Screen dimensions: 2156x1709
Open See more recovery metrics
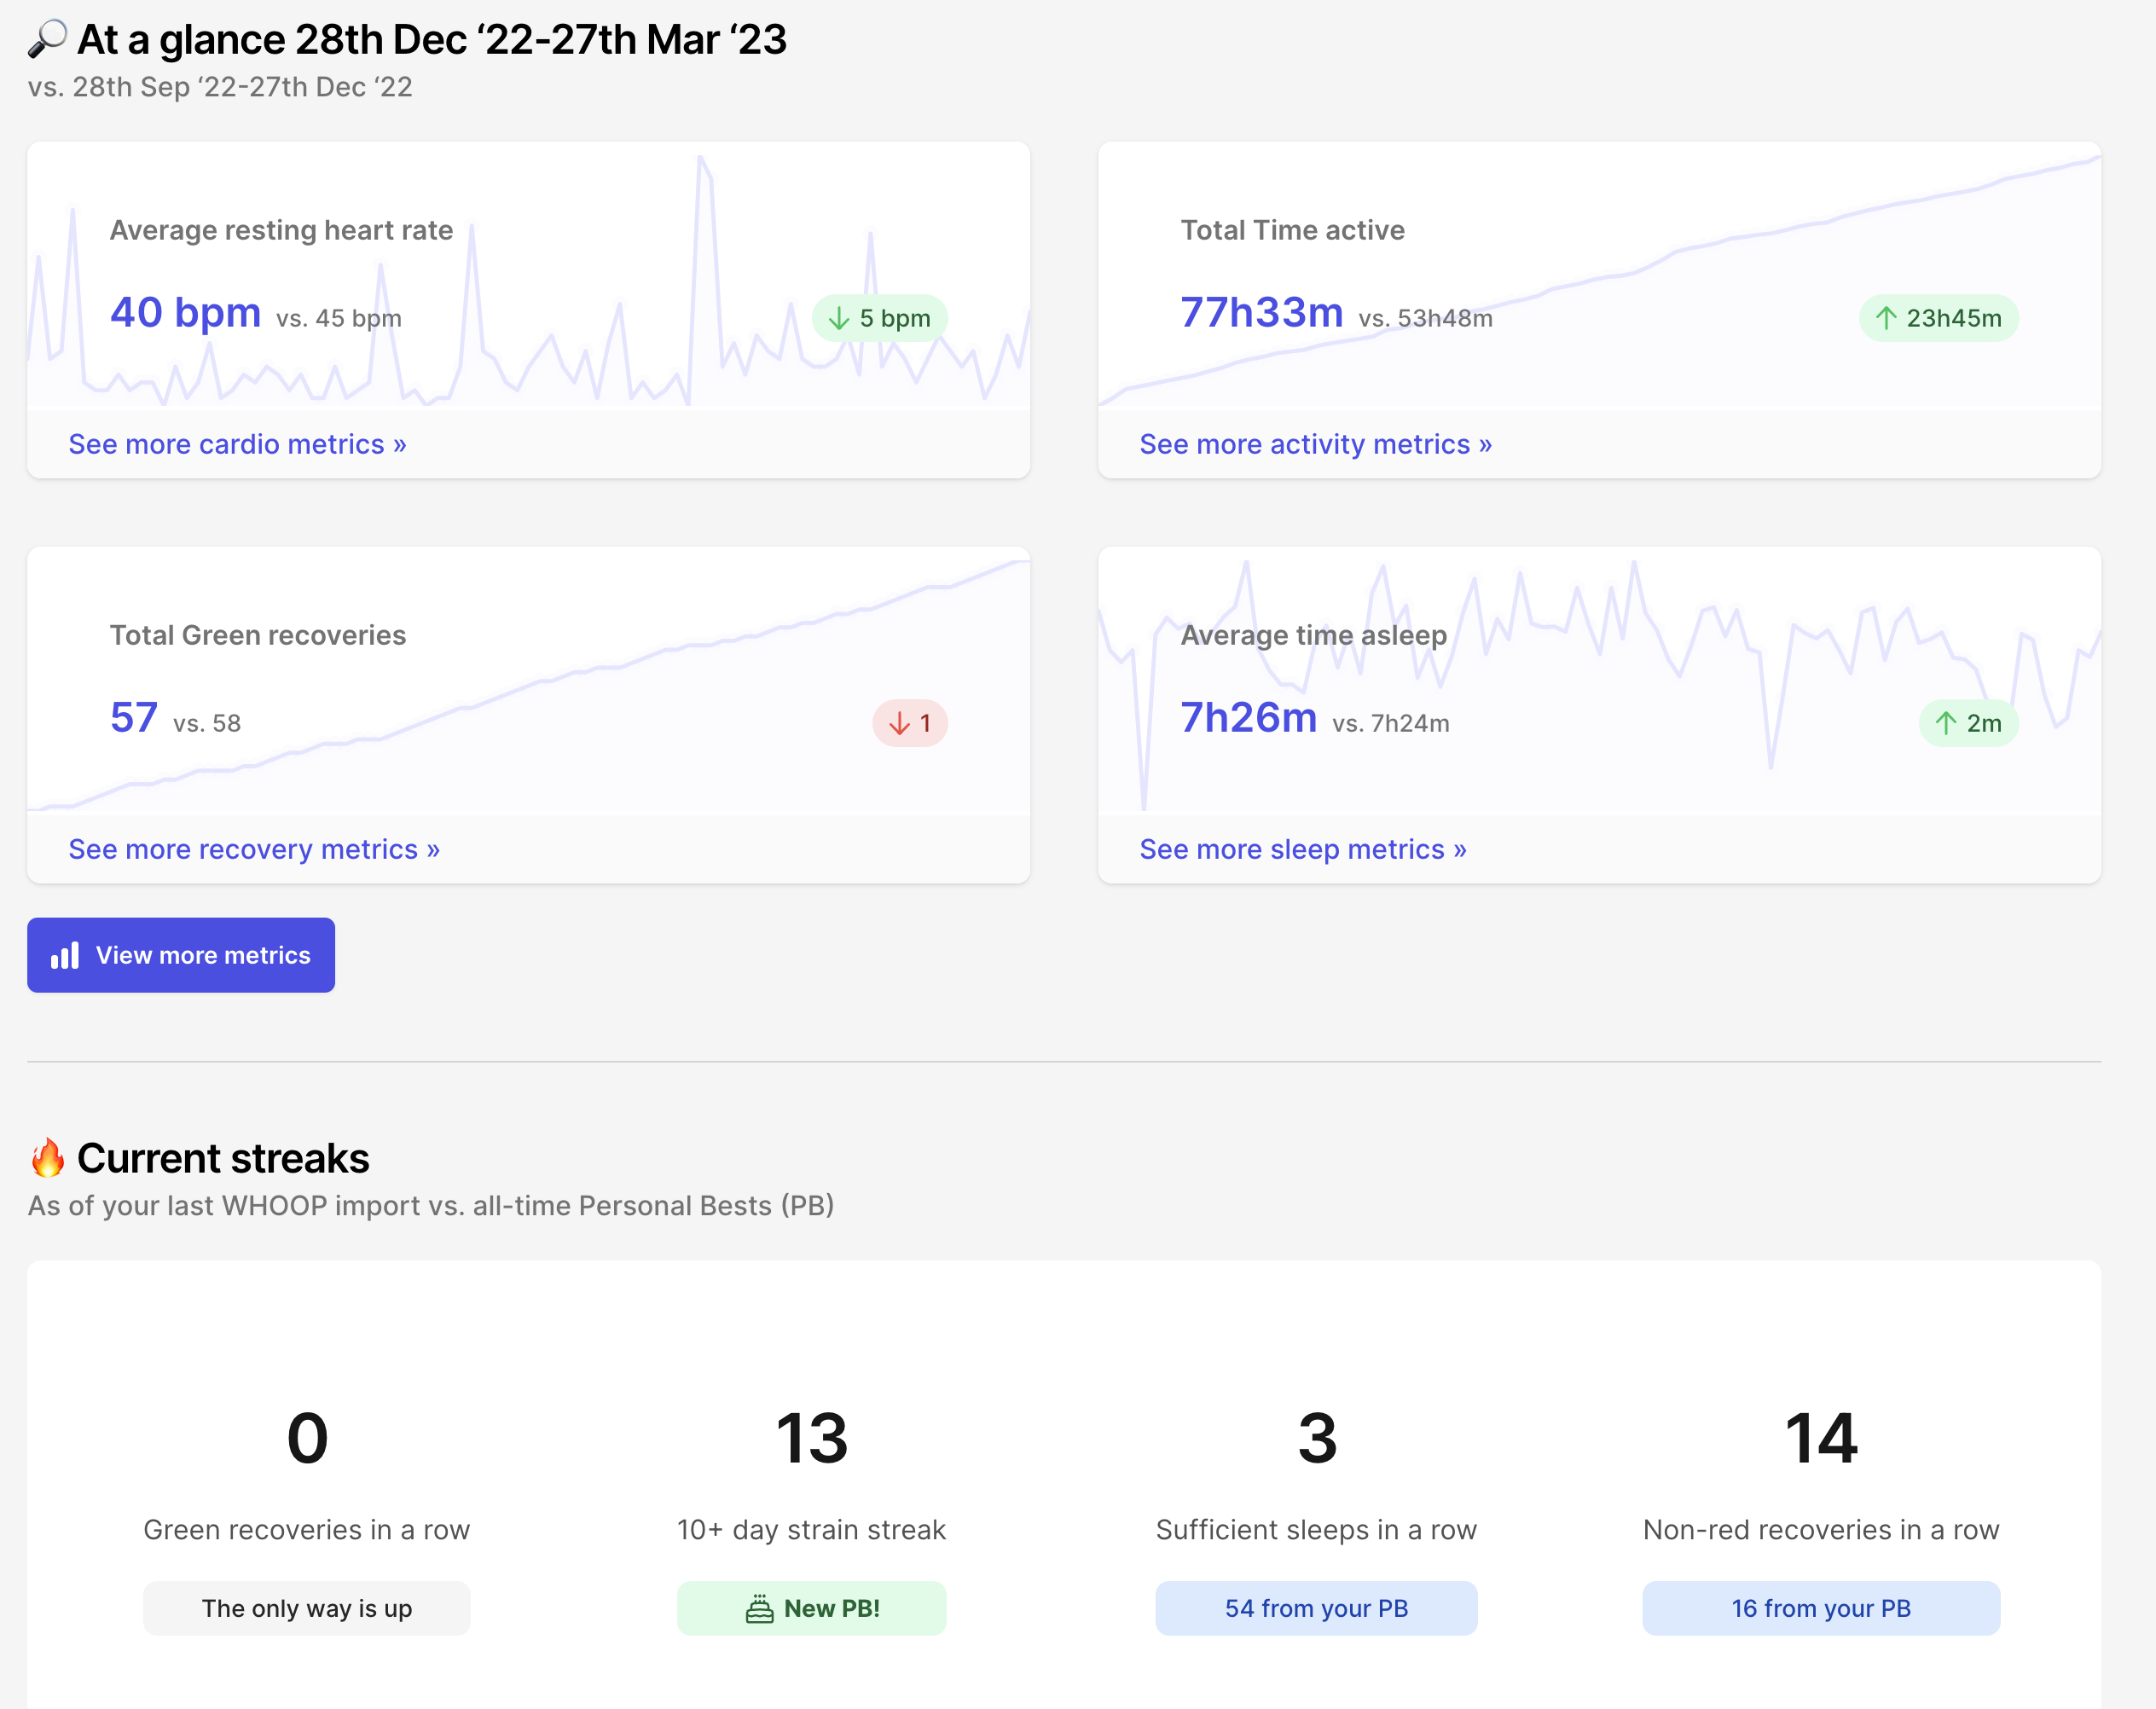click(x=253, y=849)
